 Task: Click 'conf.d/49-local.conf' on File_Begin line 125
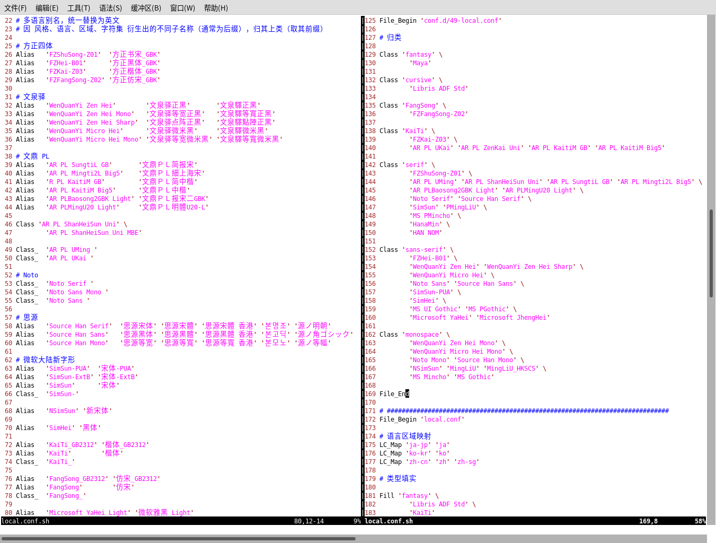tap(461, 21)
